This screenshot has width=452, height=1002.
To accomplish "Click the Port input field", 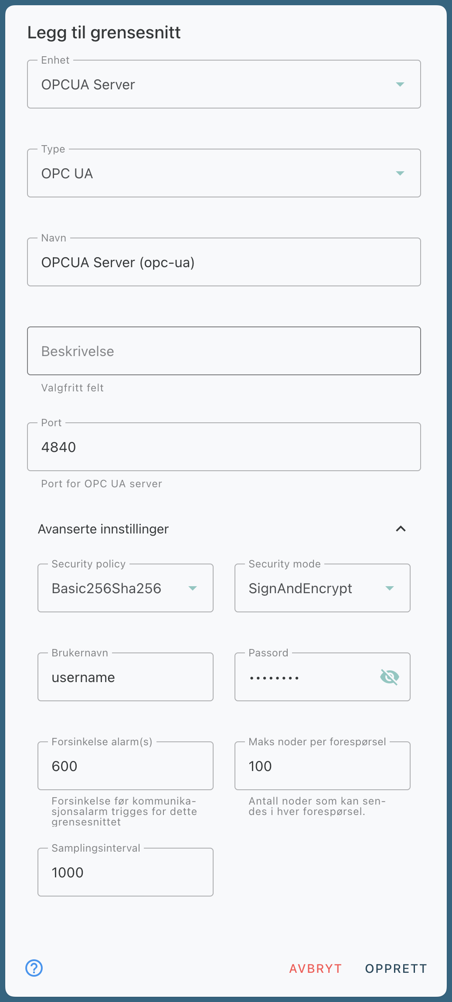I will tap(224, 447).
